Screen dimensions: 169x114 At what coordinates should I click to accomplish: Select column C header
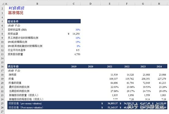pos(74,4)
